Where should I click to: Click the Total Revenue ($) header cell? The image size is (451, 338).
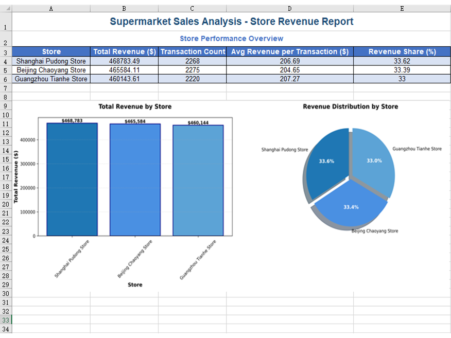[124, 51]
